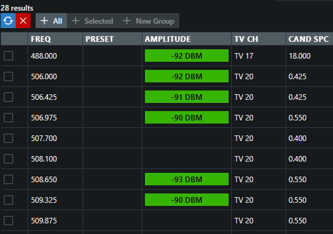Click frequency 506.975
The height and width of the screenshot is (234, 333).
44,118
